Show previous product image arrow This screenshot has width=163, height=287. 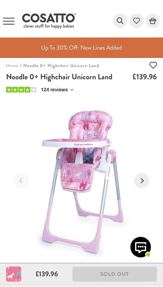pos(21,181)
